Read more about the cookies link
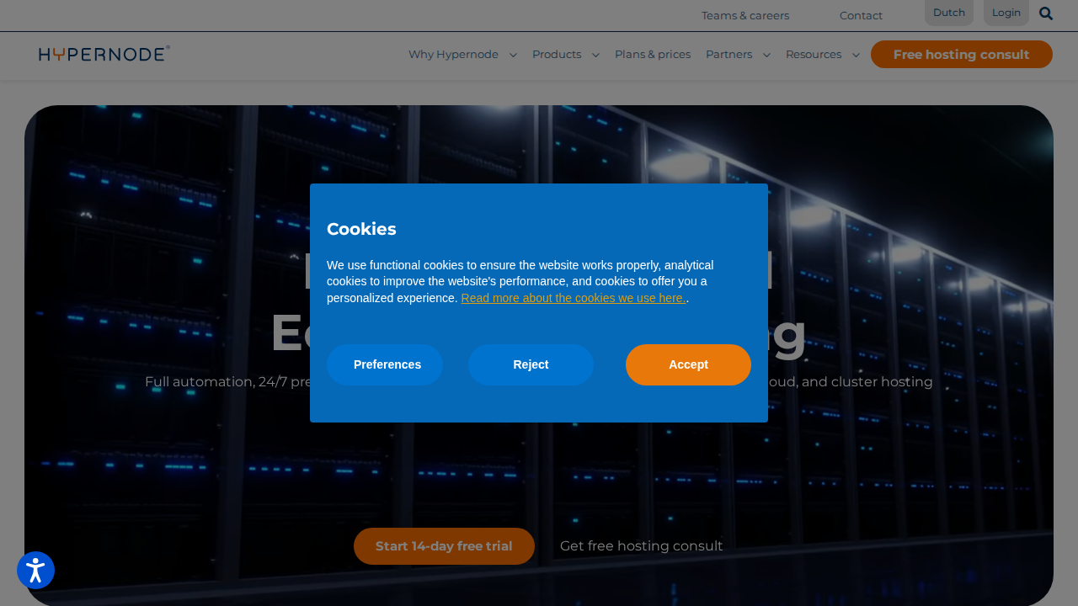1078x606 pixels. [574, 298]
